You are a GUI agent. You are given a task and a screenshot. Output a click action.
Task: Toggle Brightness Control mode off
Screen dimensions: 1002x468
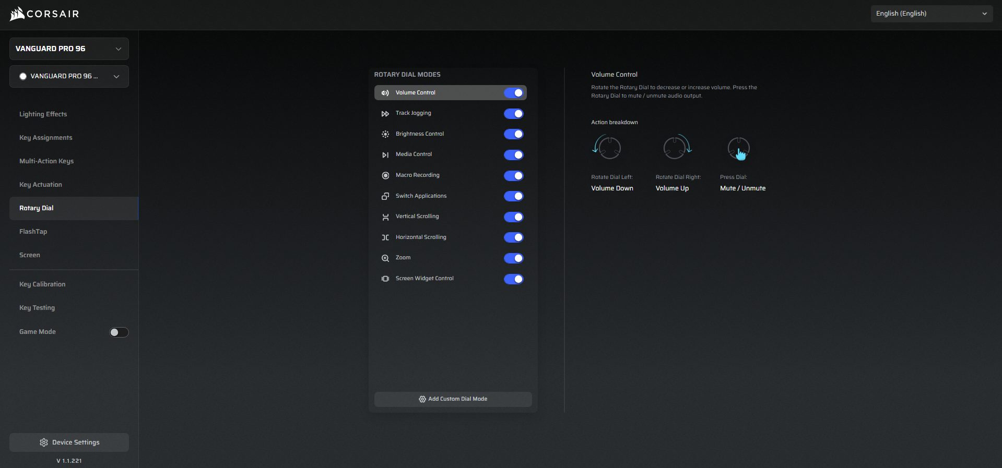(514, 134)
